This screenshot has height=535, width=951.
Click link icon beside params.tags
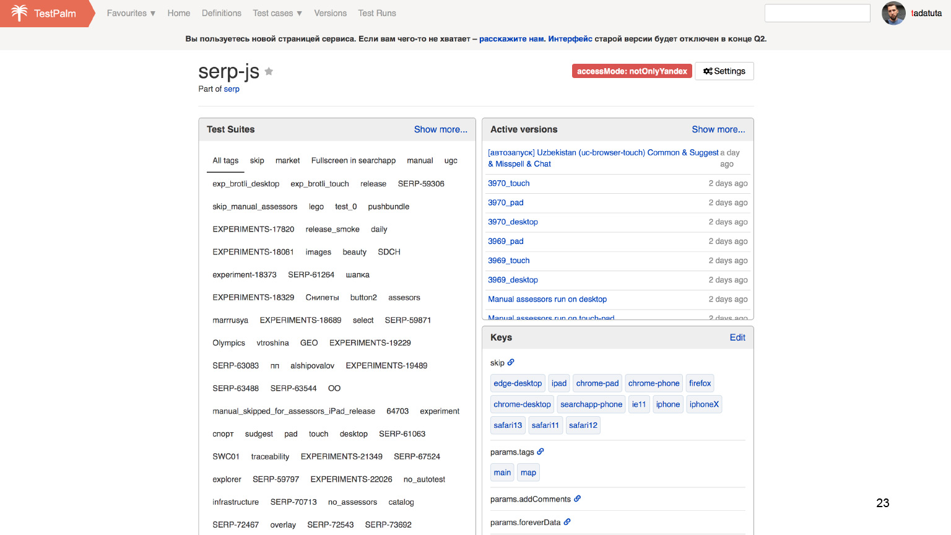pos(541,451)
